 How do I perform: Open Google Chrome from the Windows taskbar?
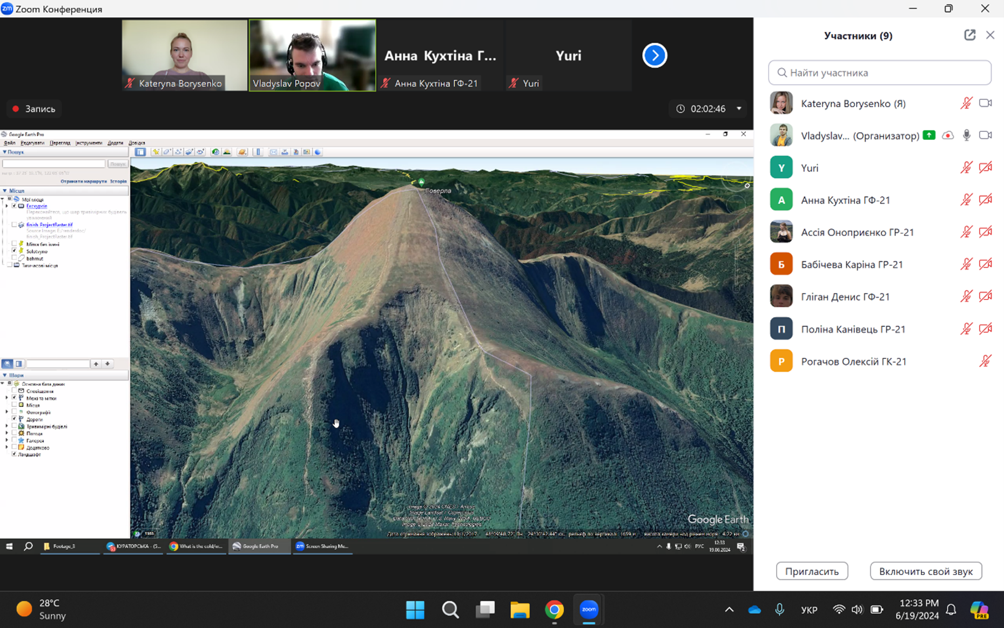click(x=554, y=610)
